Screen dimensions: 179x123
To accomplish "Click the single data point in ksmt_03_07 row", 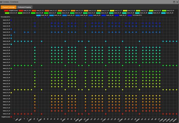I will [x=11, y=44].
